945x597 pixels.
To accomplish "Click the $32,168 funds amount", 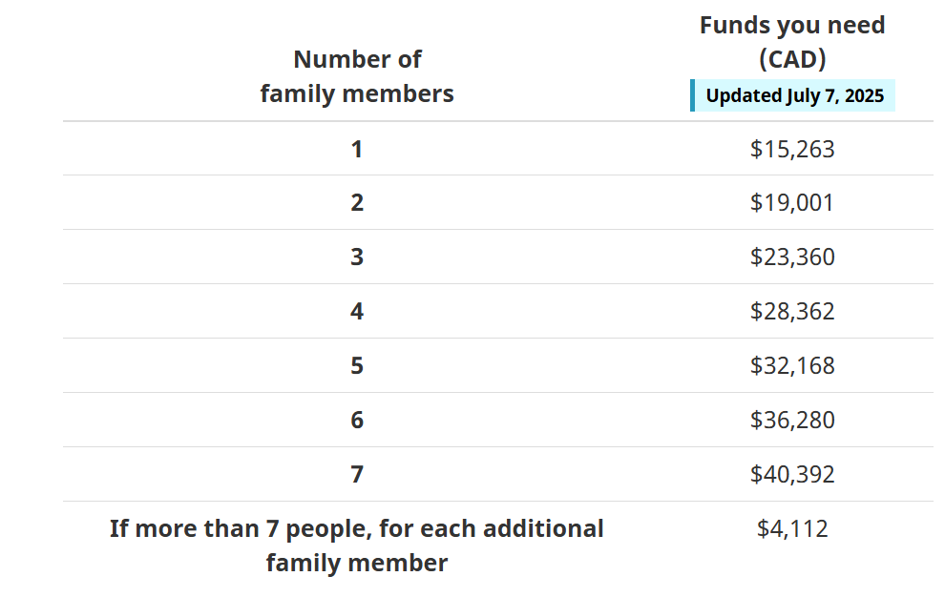I will [792, 365].
